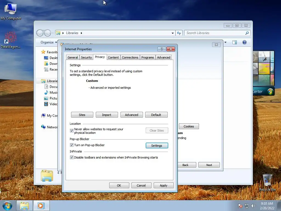Open Pop-up Blocker Settings button
This screenshot has width=281, height=211.
point(157,146)
